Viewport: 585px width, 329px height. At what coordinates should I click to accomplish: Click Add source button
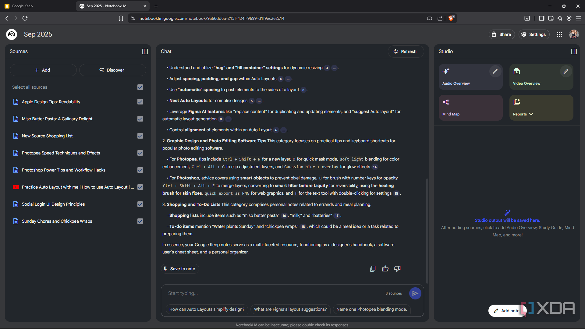point(43,70)
